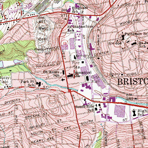Click the GREENE ST street label
Screen dimensions: 148x148
(36, 116)
